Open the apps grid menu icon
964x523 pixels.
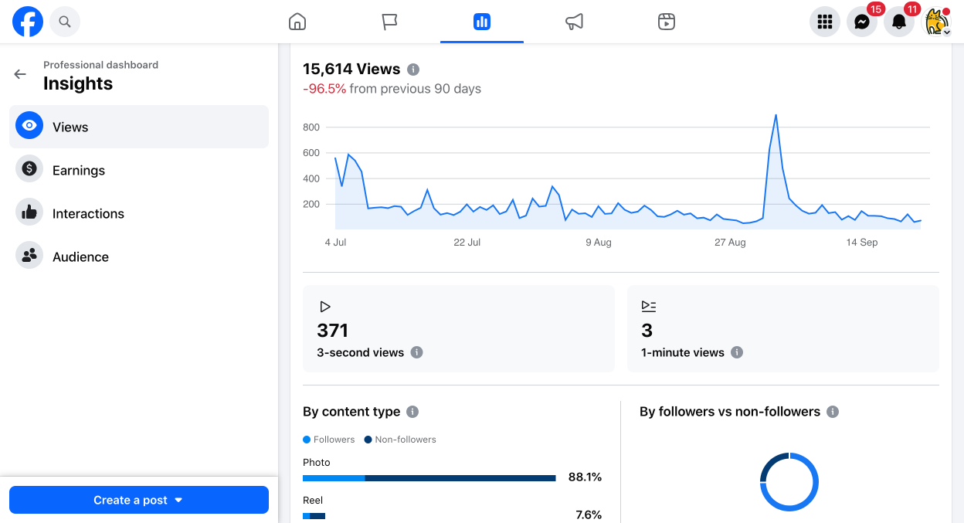pos(825,22)
